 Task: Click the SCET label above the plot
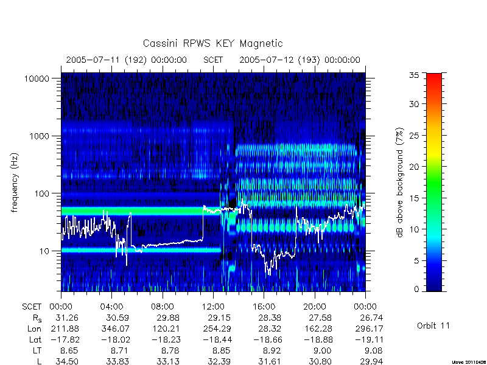(x=213, y=60)
